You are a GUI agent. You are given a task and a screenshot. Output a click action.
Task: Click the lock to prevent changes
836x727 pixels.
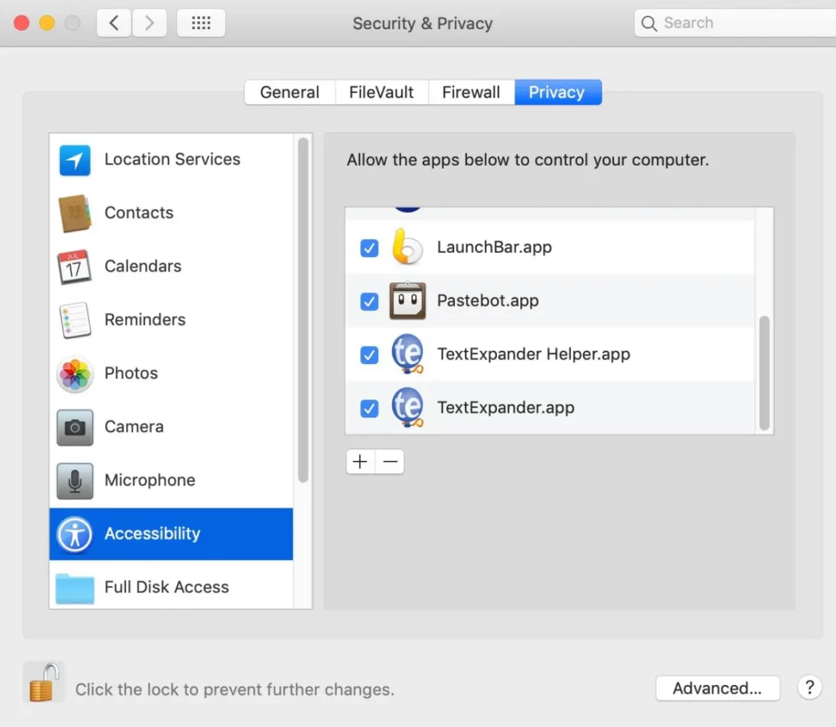pos(43,682)
